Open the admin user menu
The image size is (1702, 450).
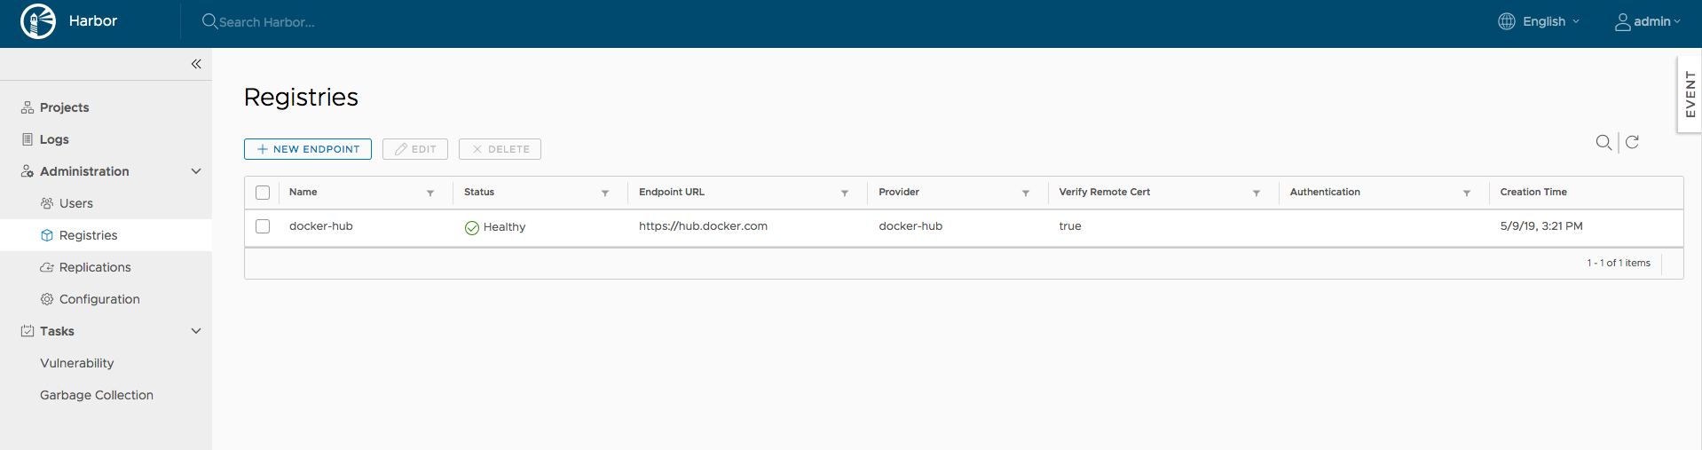(x=1647, y=21)
